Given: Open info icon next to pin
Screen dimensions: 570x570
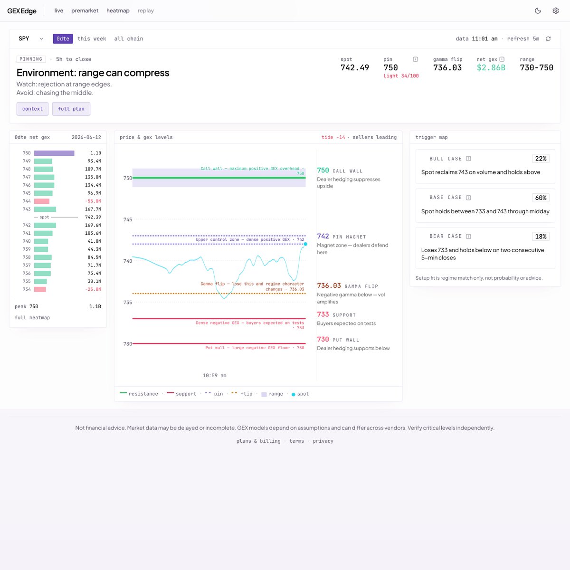Looking at the screenshot, I should pos(415,59).
